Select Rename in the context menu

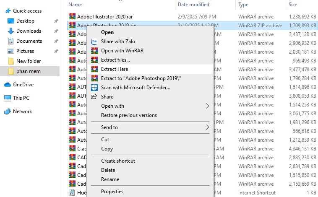tap(110, 179)
